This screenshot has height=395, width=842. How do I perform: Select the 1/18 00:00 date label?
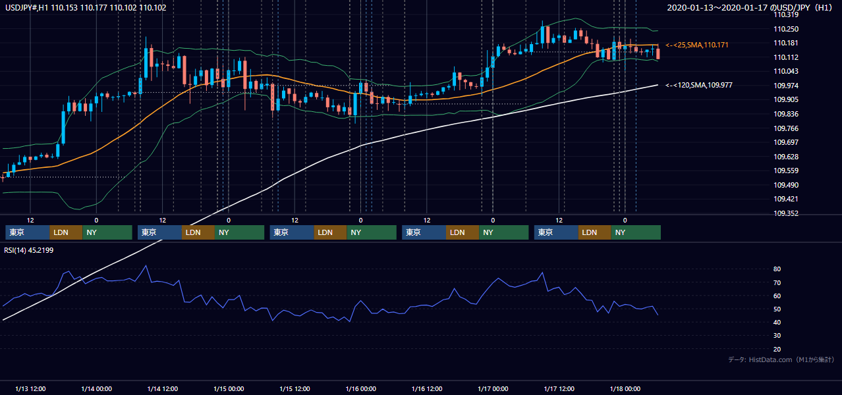[625, 389]
